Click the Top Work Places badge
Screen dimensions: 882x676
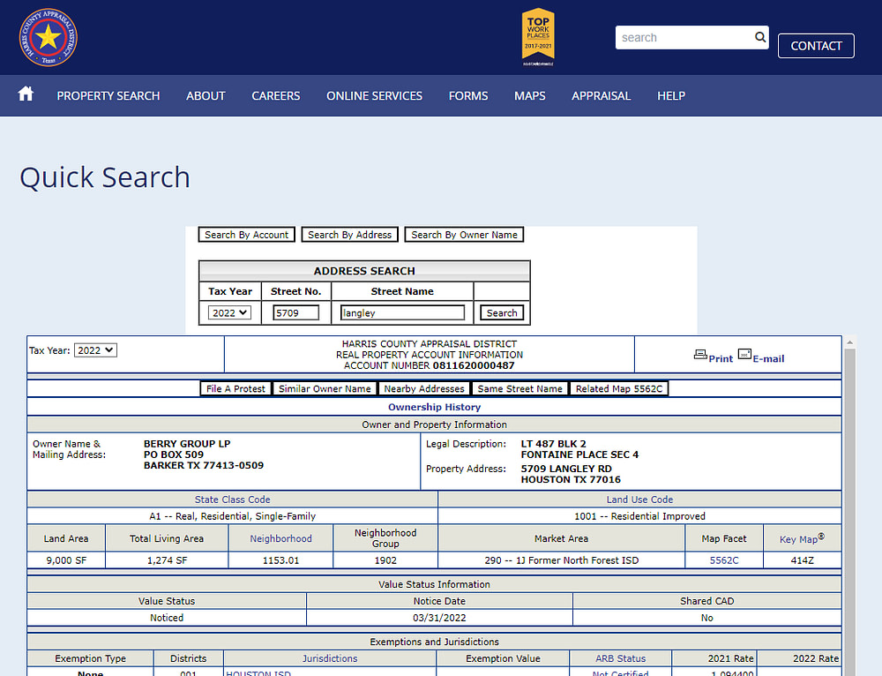(538, 36)
